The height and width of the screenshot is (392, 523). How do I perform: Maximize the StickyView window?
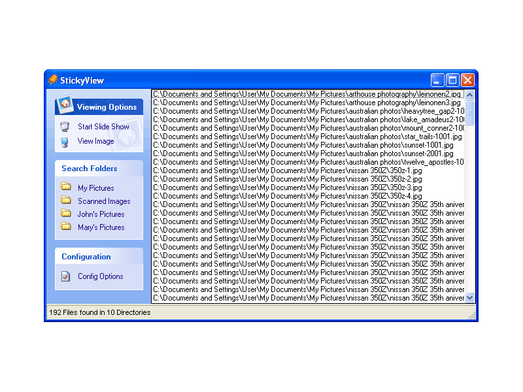pos(452,80)
